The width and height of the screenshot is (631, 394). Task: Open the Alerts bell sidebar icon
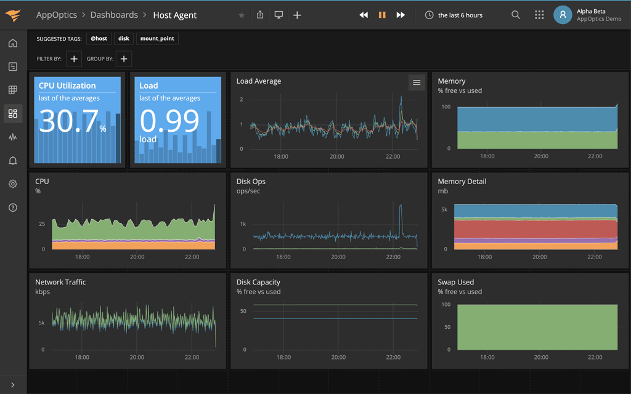click(x=13, y=161)
